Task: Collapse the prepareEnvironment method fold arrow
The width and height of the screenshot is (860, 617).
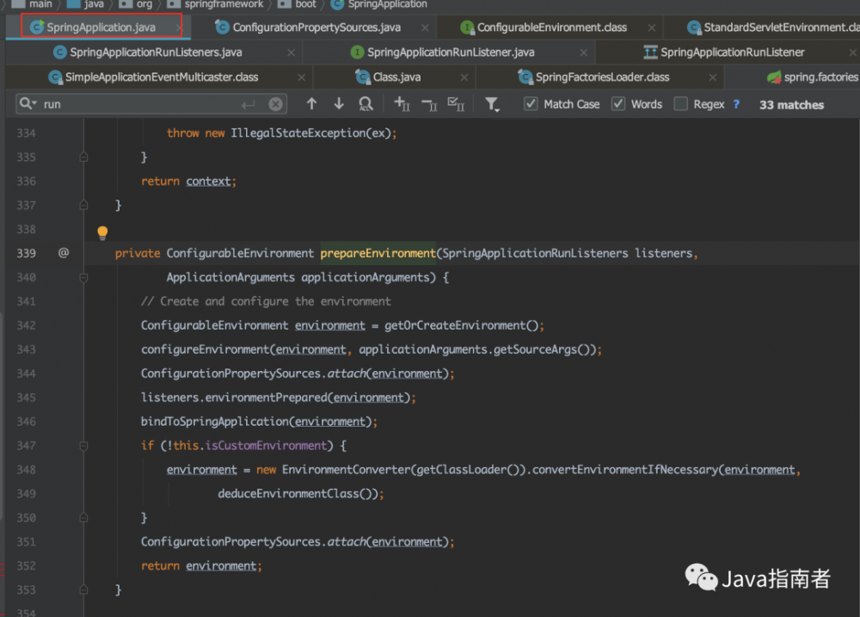Action: click(83, 277)
